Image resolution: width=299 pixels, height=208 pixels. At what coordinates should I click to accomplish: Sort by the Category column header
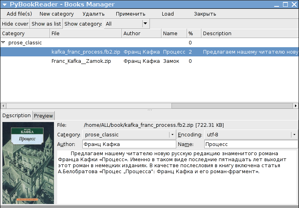click(25, 33)
